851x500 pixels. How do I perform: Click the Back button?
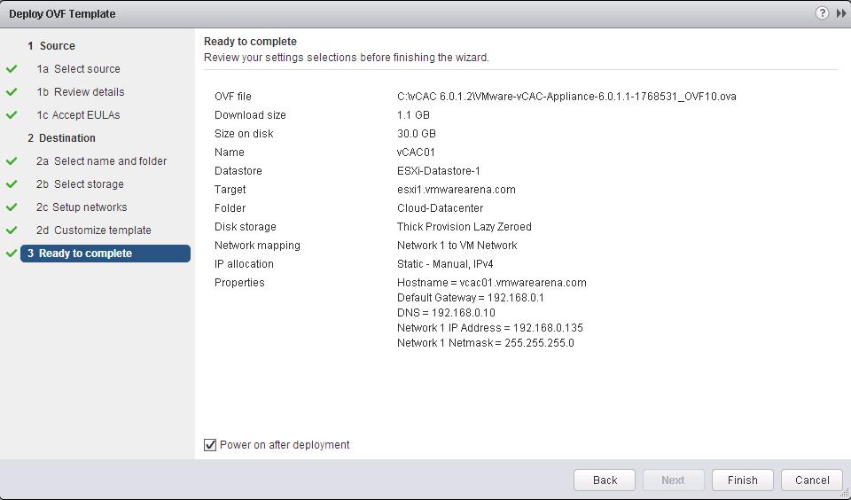pyautogui.click(x=605, y=480)
